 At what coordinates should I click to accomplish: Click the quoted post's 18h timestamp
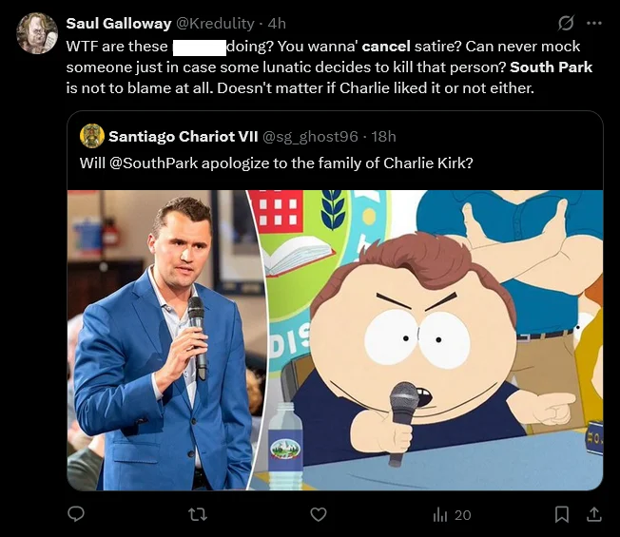(383, 136)
